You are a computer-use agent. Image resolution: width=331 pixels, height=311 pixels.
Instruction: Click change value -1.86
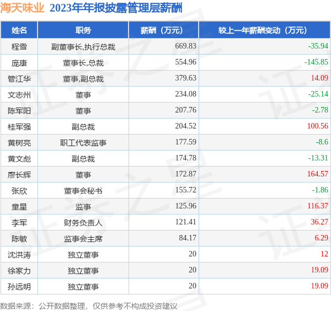[x=320, y=190]
